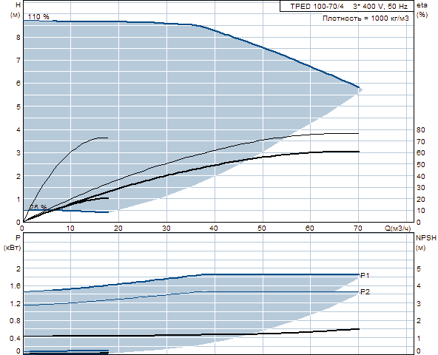Viewport: 438px width, 355px height.
Task: Click the 80 tick on eta axis
Action: click(x=420, y=130)
